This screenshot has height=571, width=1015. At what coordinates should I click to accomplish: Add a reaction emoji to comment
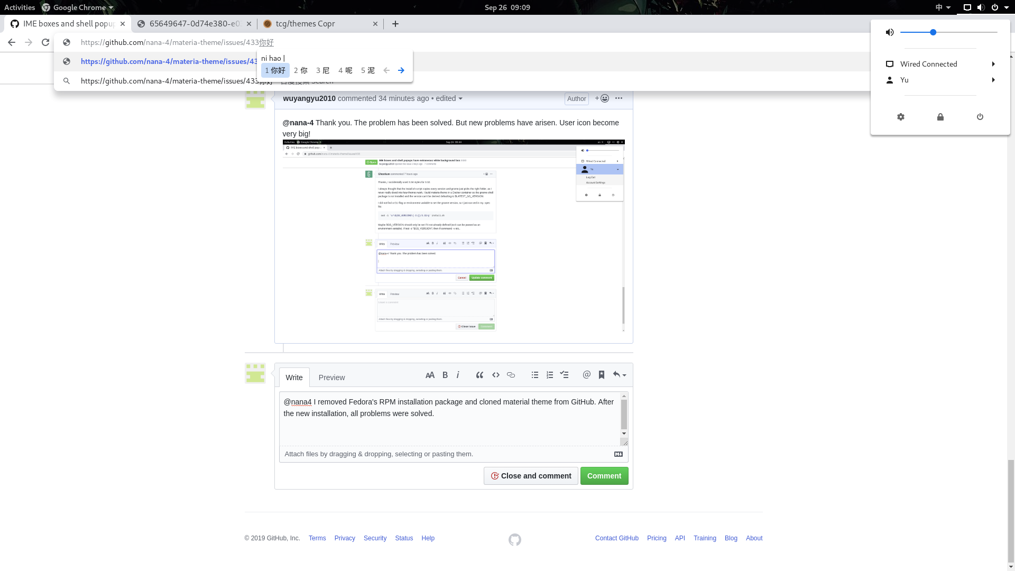[602, 98]
